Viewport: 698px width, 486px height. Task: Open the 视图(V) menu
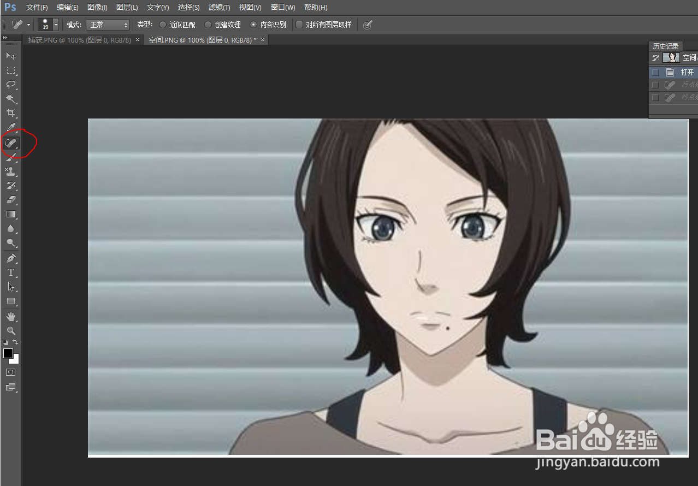pos(250,8)
